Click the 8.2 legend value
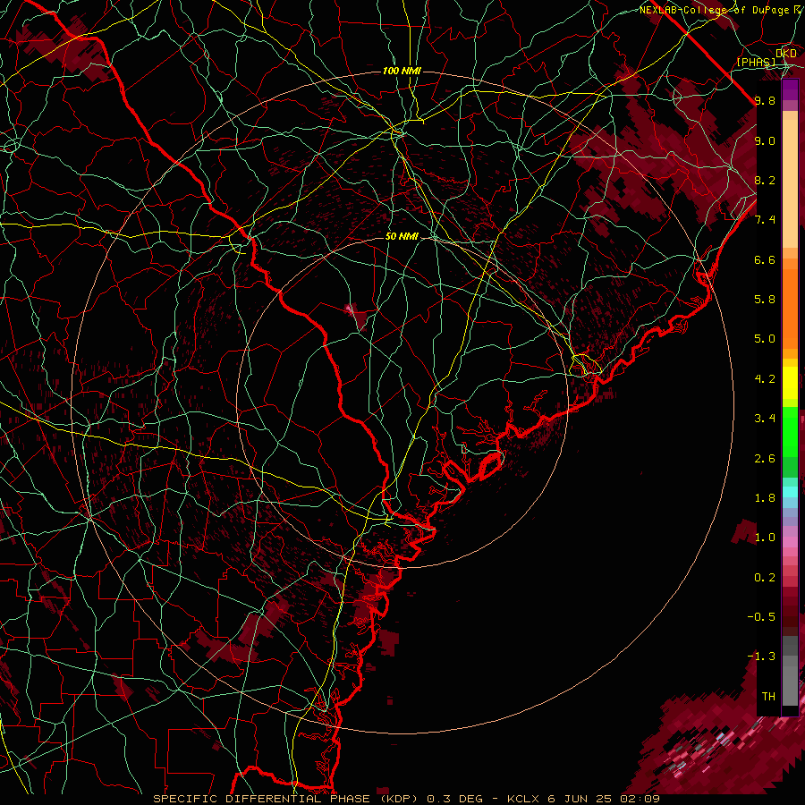This screenshot has width=805, height=805. point(765,180)
